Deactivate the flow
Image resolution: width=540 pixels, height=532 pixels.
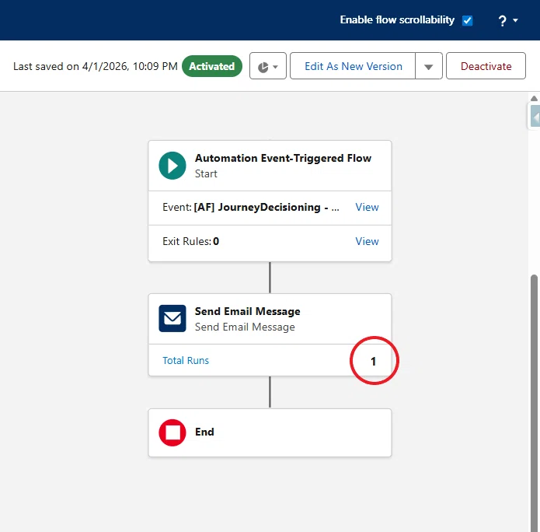coord(486,66)
